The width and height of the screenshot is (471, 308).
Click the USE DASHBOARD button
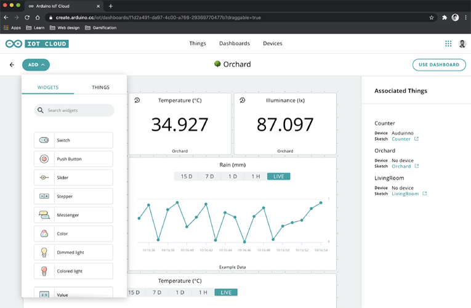tap(439, 65)
